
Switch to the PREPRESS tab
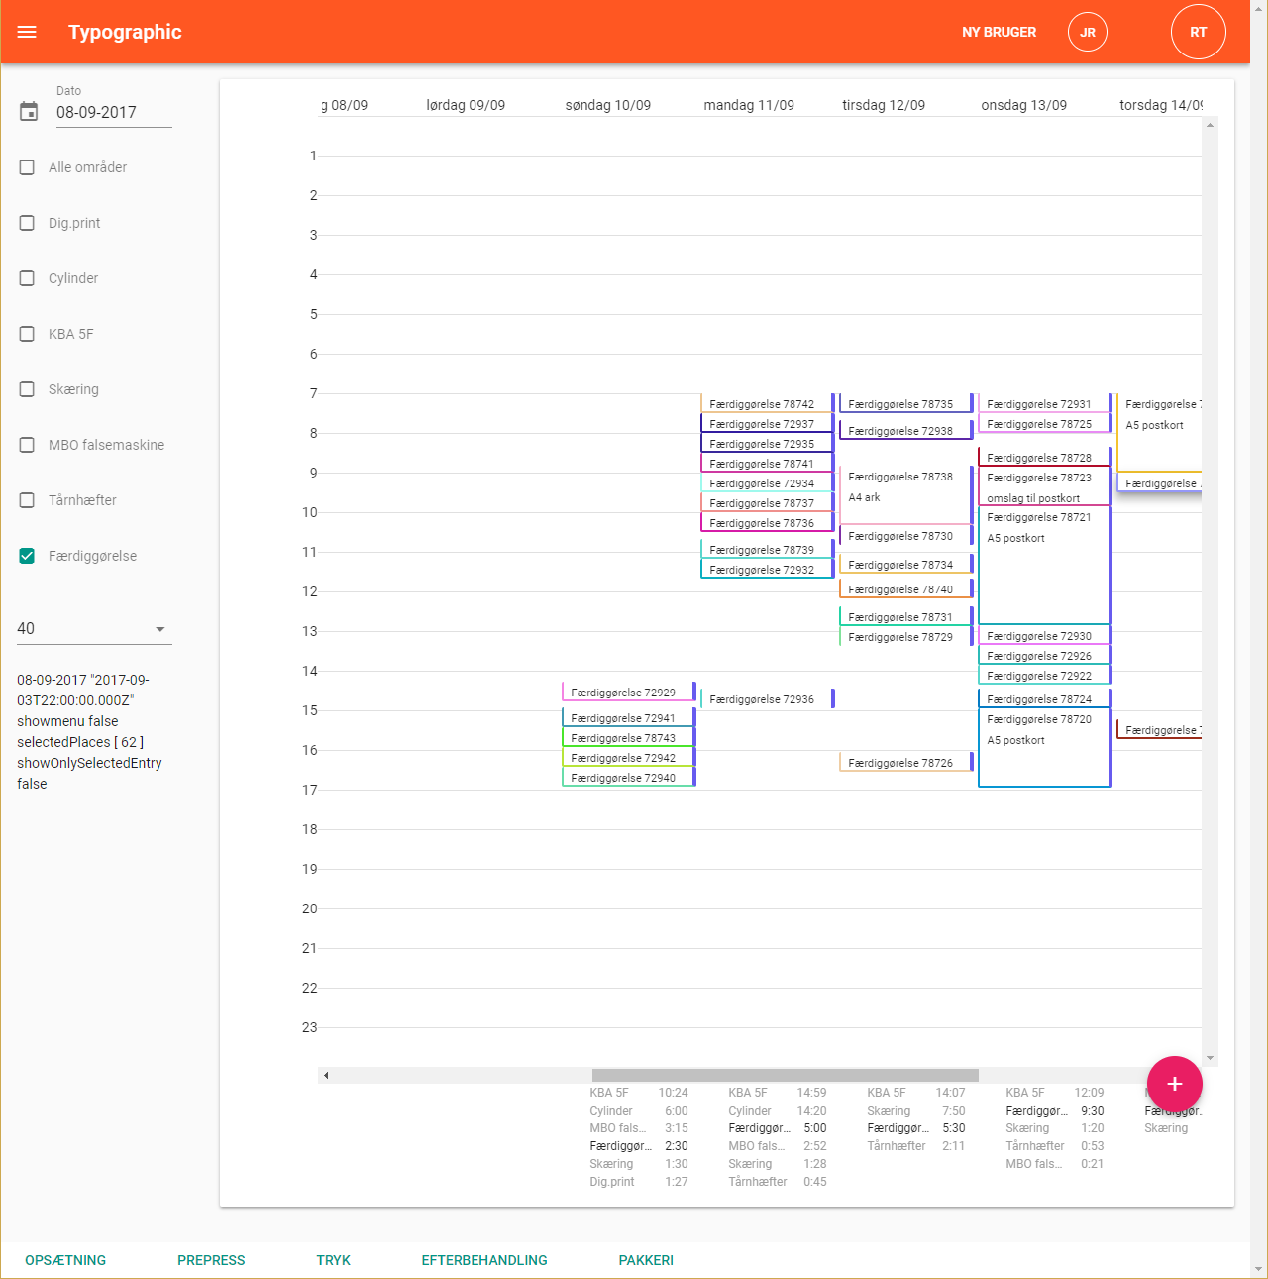[x=211, y=1260]
